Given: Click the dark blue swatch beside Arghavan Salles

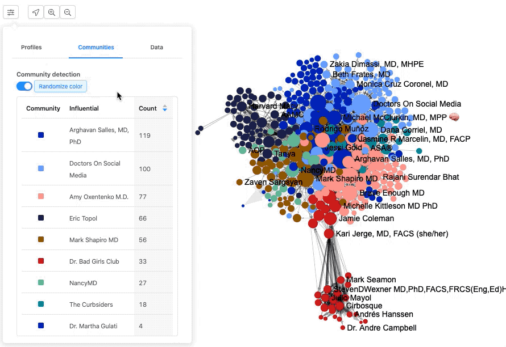Looking at the screenshot, I should [x=41, y=135].
